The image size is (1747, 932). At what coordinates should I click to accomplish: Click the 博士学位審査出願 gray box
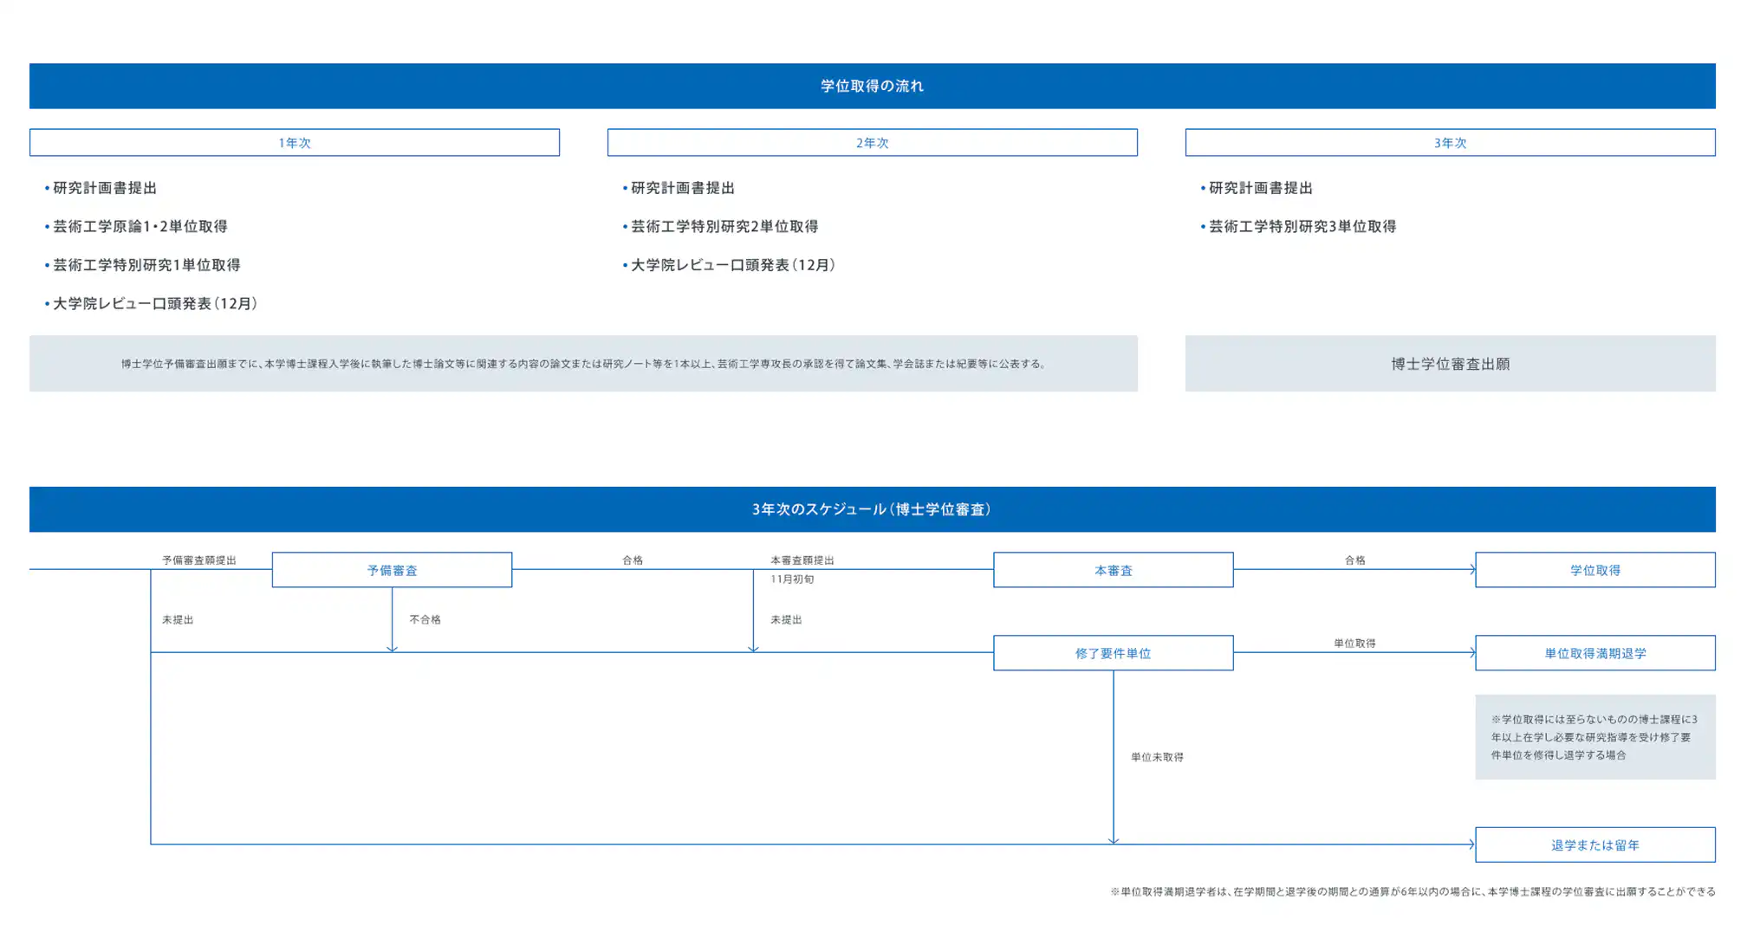[x=1450, y=364]
